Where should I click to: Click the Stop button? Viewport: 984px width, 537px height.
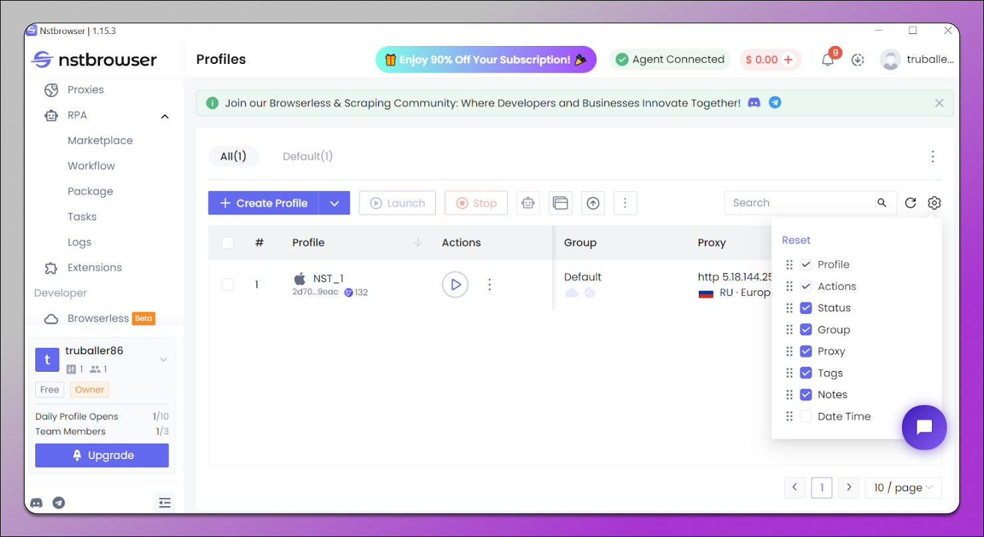click(476, 203)
